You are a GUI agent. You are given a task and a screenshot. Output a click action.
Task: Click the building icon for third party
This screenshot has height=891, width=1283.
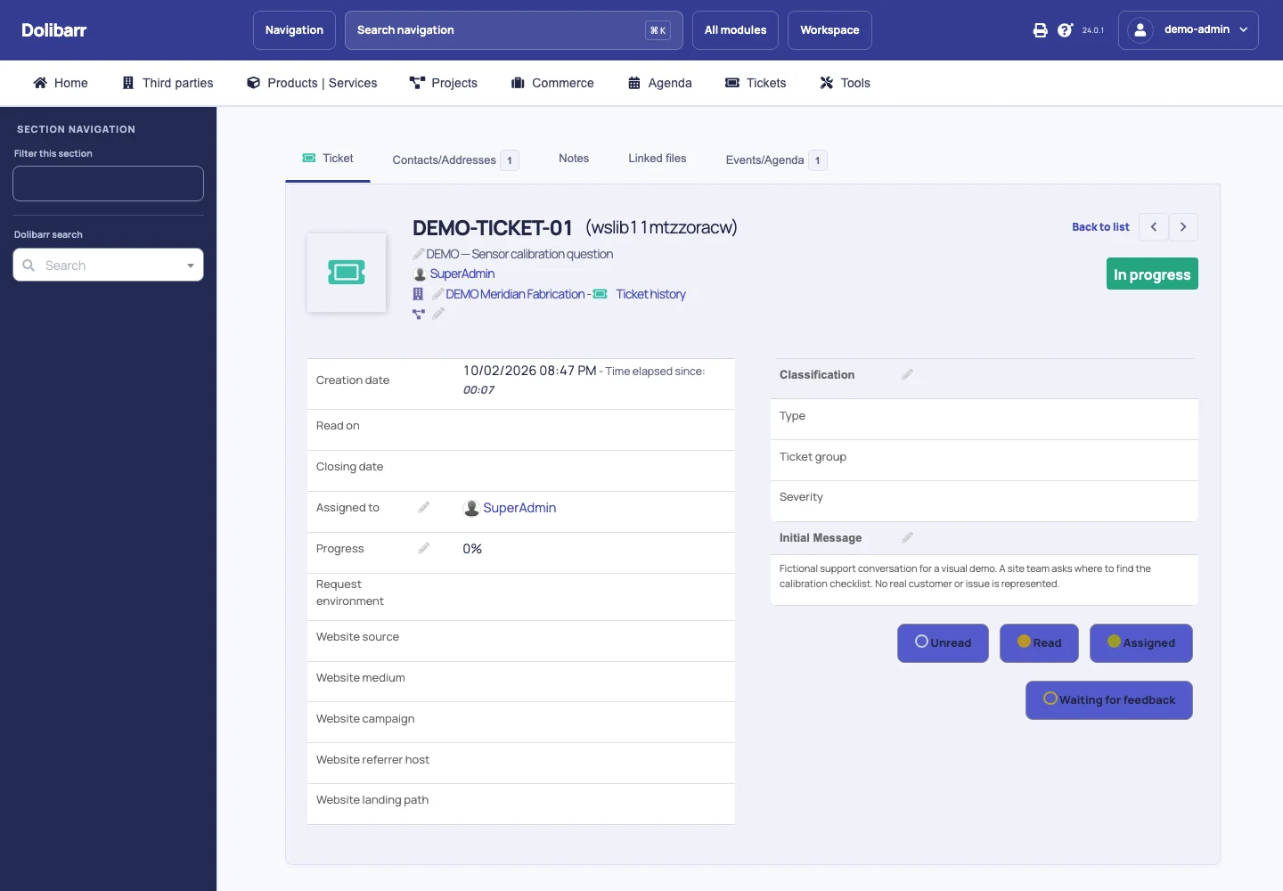(x=418, y=294)
